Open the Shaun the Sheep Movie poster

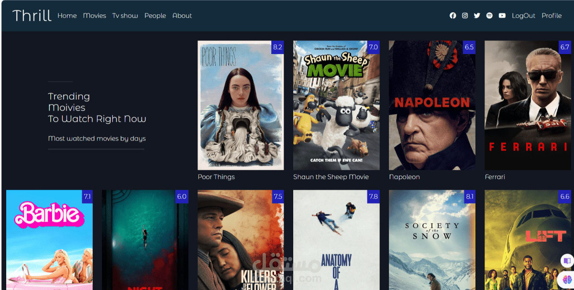(336, 105)
